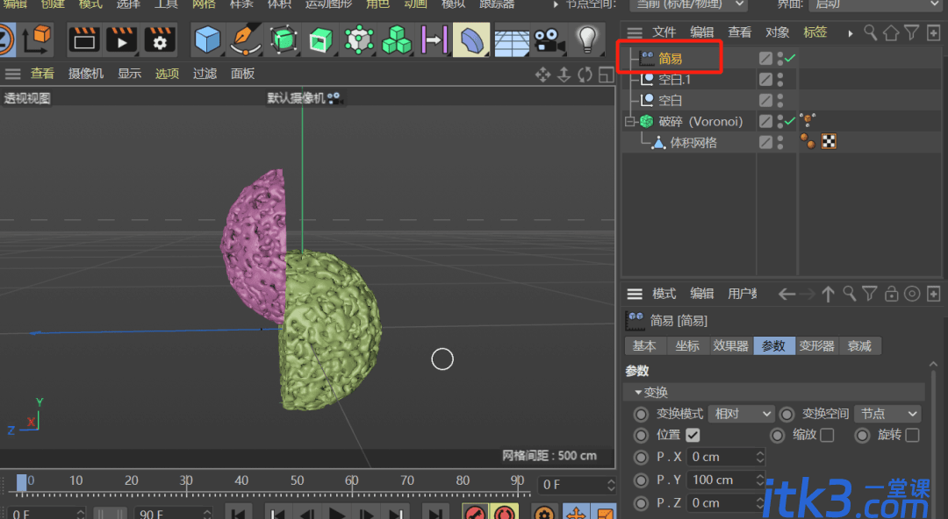Open Object Manager 文件 menu

pyautogui.click(x=664, y=32)
